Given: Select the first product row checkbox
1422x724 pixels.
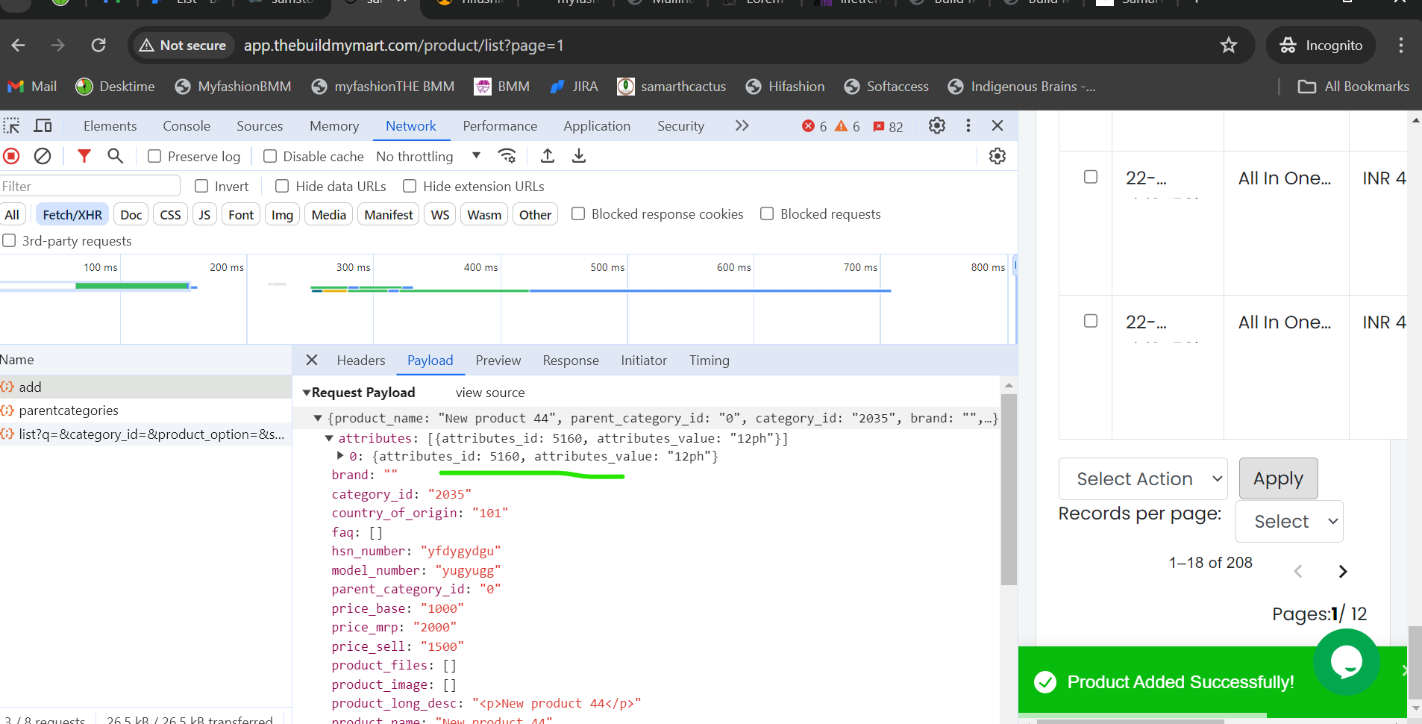Looking at the screenshot, I should tap(1091, 177).
